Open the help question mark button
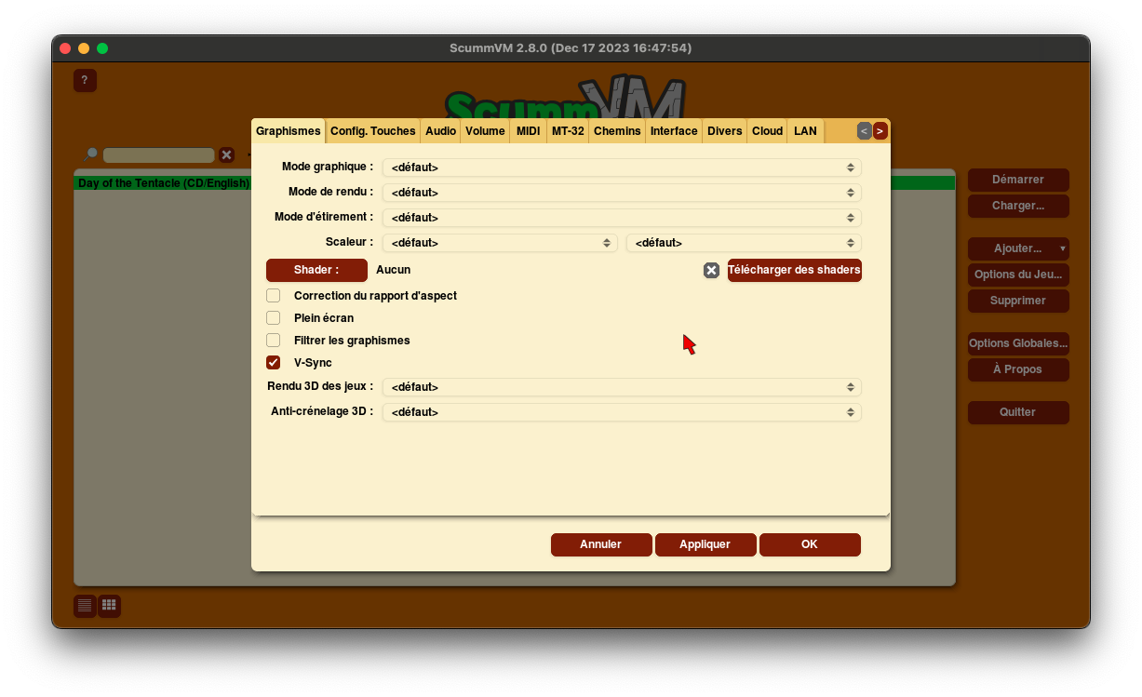The width and height of the screenshot is (1142, 697). 85,80
